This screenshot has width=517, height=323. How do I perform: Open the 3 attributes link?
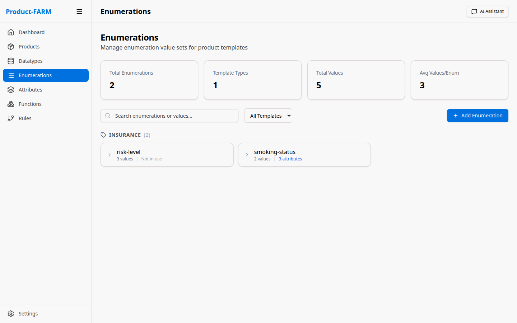290,159
